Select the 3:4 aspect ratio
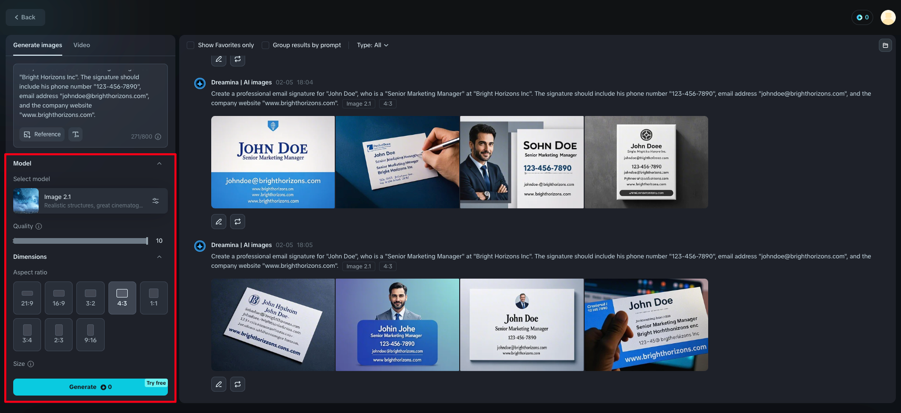Viewport: 901px width, 413px height. tap(27, 335)
